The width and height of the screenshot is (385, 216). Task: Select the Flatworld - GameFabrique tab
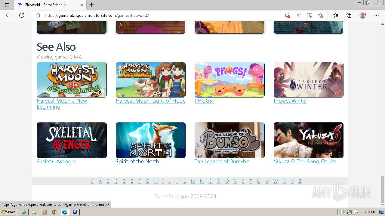tap(50, 5)
